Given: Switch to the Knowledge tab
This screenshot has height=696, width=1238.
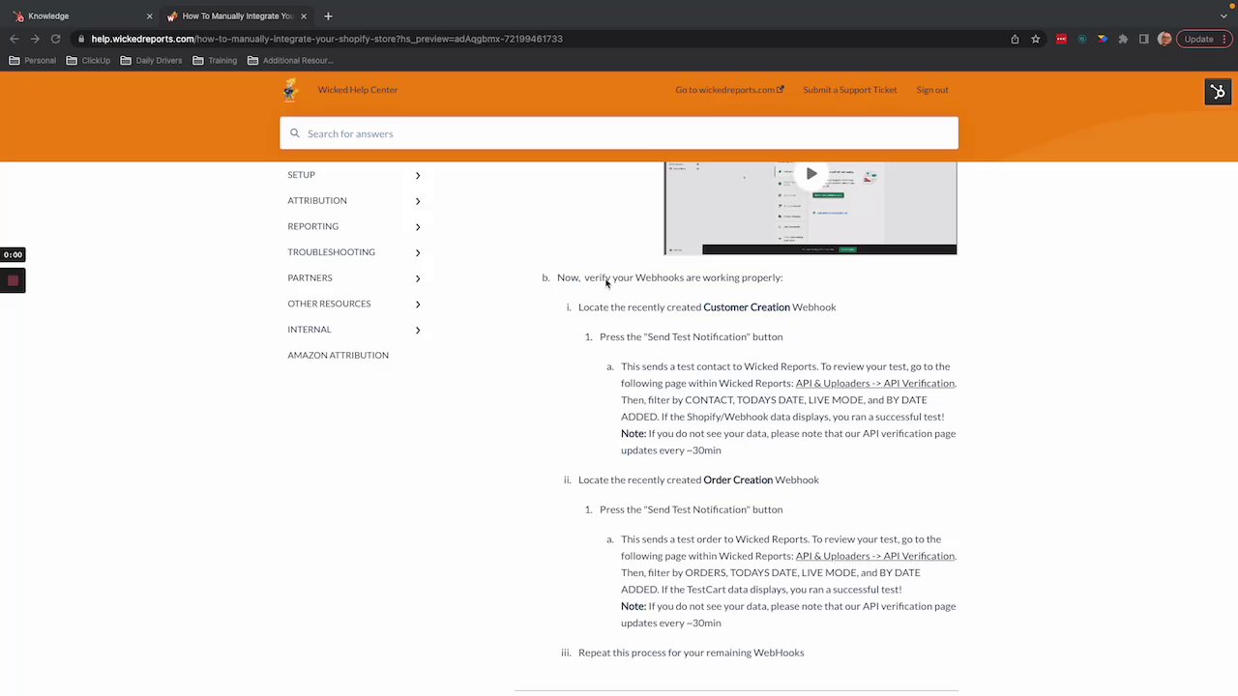Looking at the screenshot, I should 82,15.
